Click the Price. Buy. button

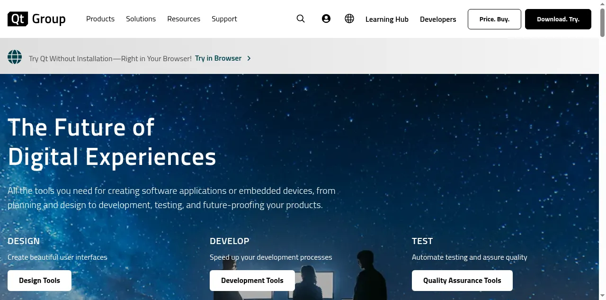click(x=494, y=19)
